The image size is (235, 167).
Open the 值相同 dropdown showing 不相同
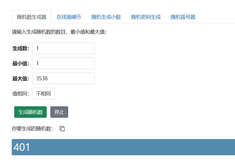44,93
